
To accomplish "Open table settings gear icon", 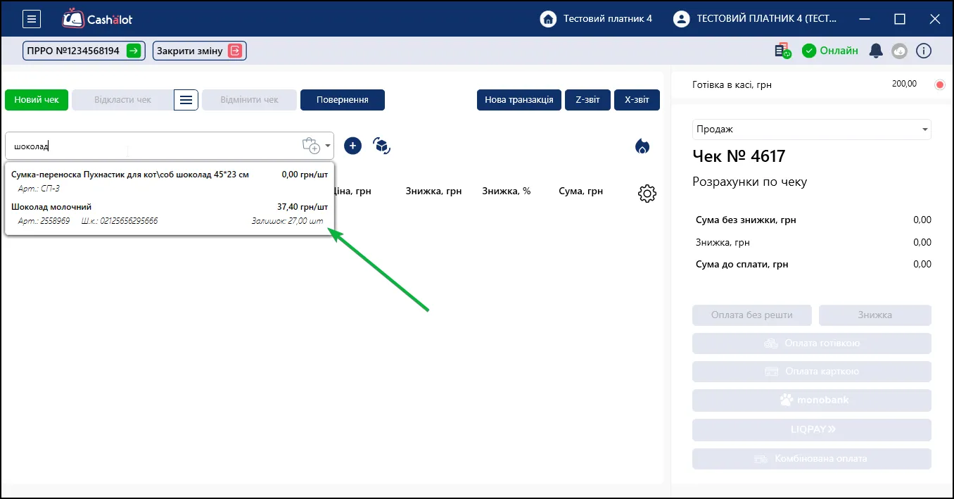I will click(x=647, y=194).
